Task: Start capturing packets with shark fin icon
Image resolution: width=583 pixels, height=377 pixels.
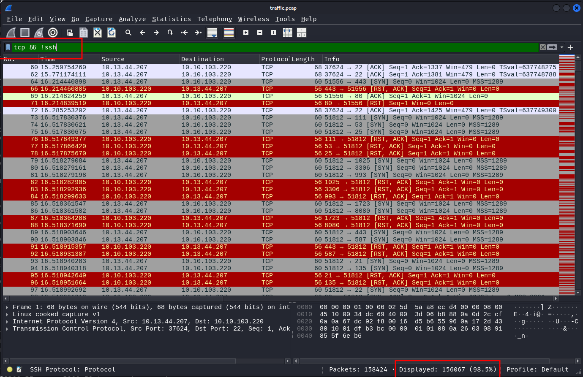Action: 11,33
